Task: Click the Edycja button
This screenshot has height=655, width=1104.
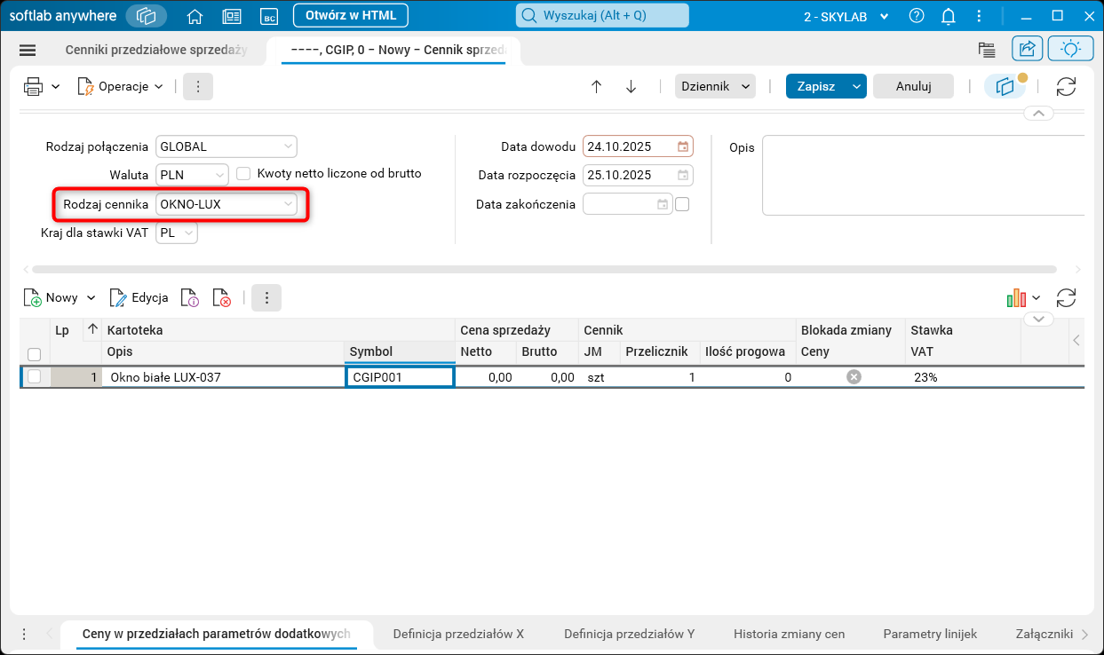Action: [139, 298]
